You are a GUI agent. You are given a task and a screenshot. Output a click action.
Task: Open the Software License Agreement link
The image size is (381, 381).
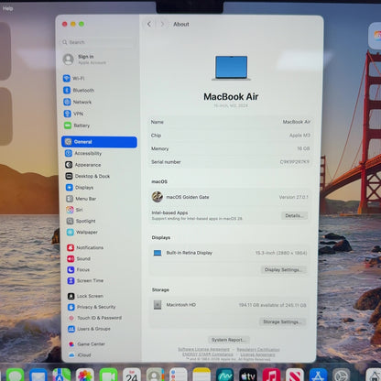pyautogui.click(x=203, y=349)
